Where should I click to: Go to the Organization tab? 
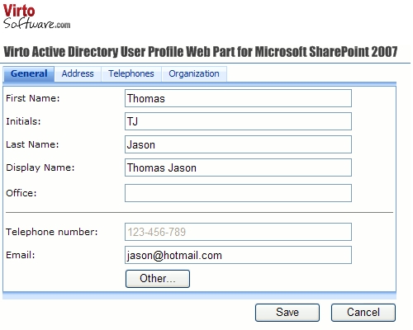[194, 73]
